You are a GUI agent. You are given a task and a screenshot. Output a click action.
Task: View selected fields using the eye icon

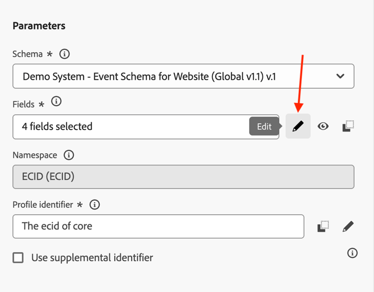[323, 127]
